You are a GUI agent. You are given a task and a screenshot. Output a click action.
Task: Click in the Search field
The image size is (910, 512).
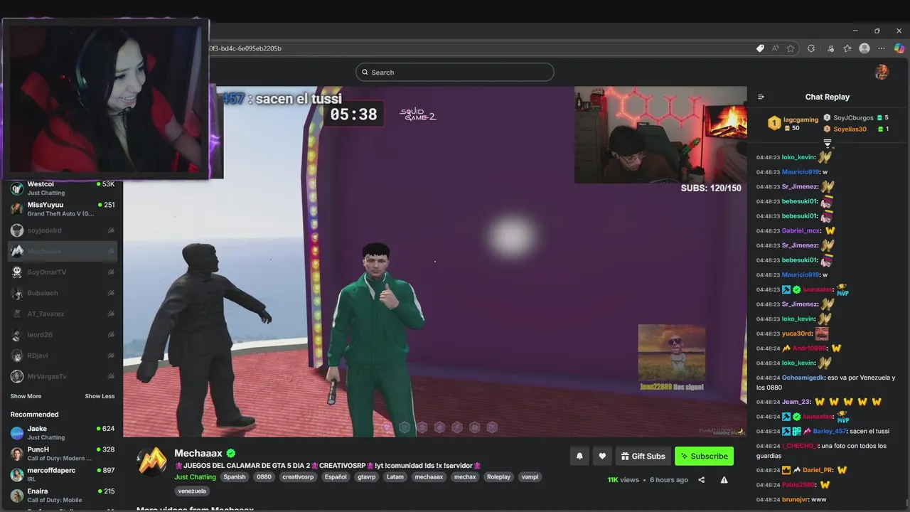[x=455, y=72]
